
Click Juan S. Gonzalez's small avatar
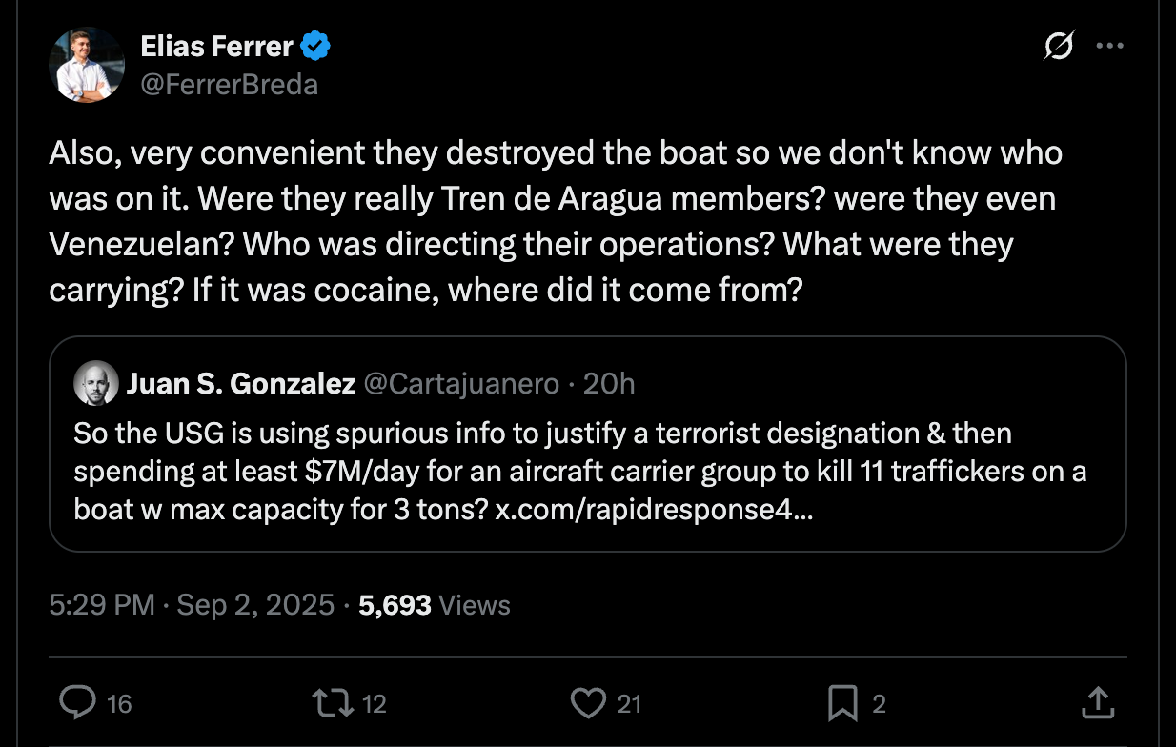96,384
